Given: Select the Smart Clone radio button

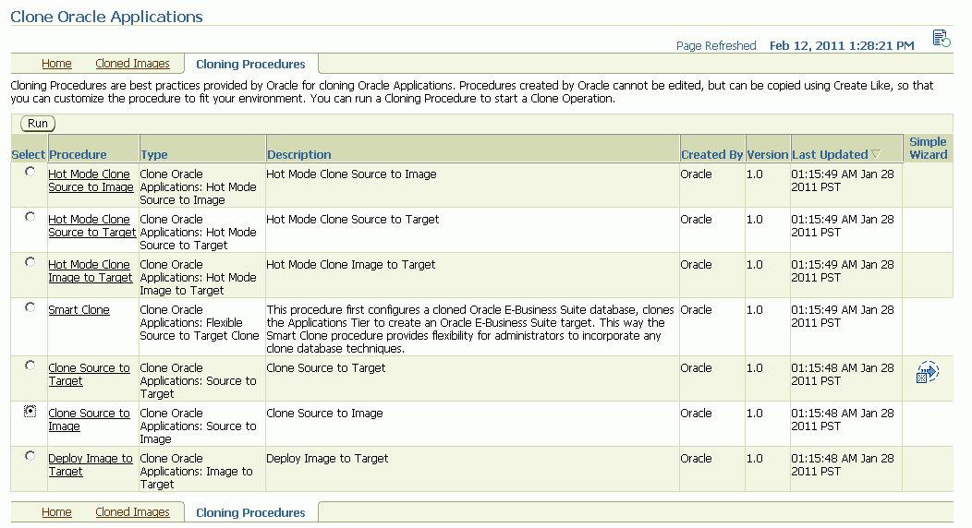Looking at the screenshot, I should [x=30, y=307].
